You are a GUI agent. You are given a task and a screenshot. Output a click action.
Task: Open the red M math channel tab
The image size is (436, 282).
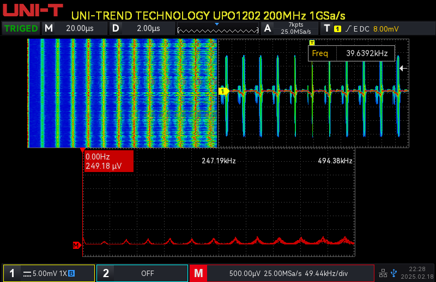click(198, 273)
